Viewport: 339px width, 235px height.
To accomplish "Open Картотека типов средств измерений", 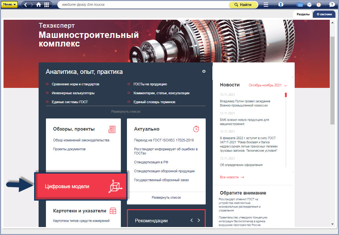I will 81,221.
